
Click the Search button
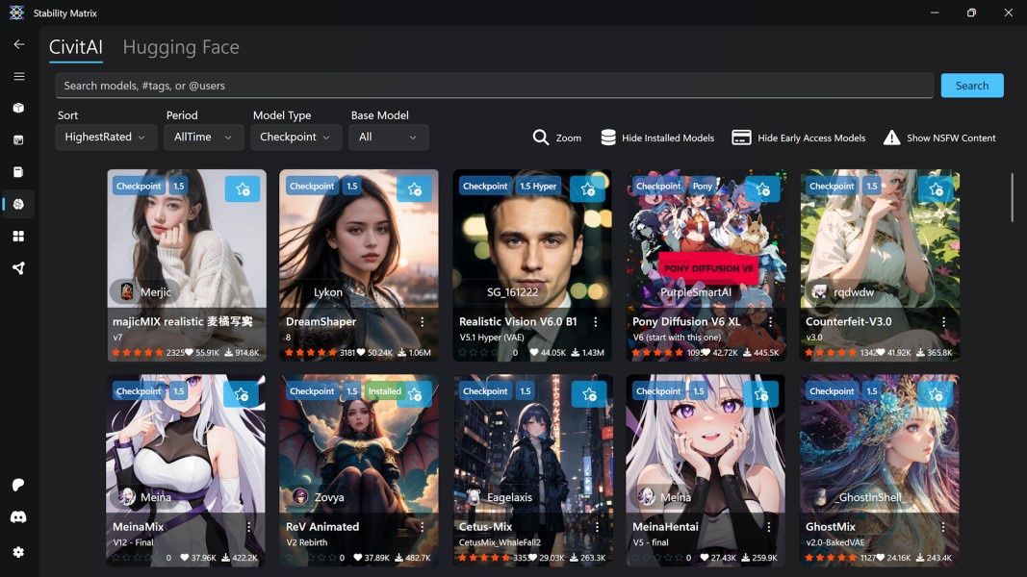click(x=972, y=86)
